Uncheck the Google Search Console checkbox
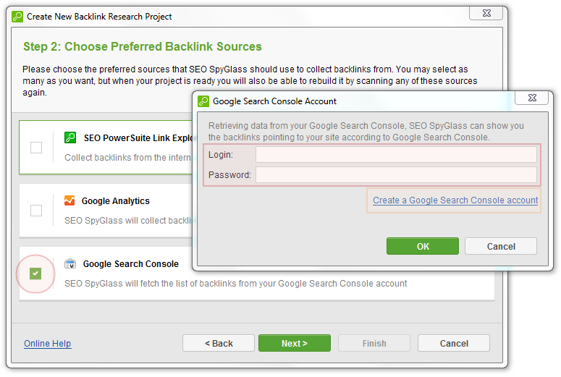Viewport: 561px width, 377px height. pos(36,274)
